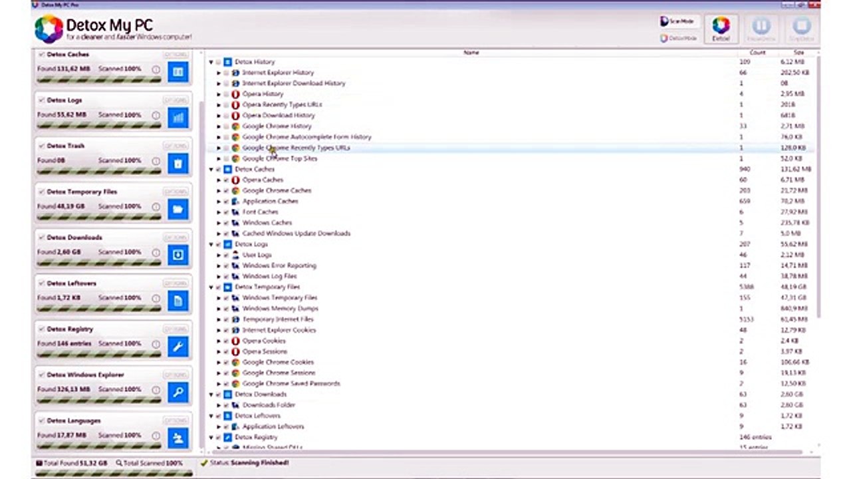This screenshot has height=479, width=851.
Task: Collapse the Detox Temporary Files tree group
Action: pyautogui.click(x=211, y=287)
